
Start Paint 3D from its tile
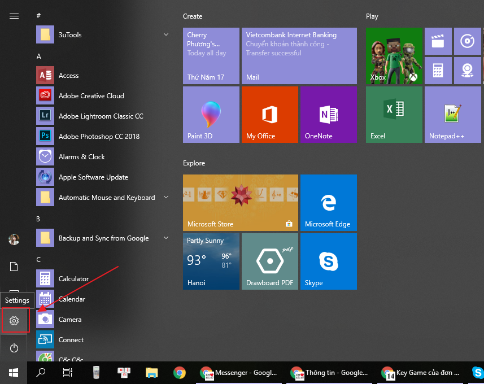coord(211,115)
